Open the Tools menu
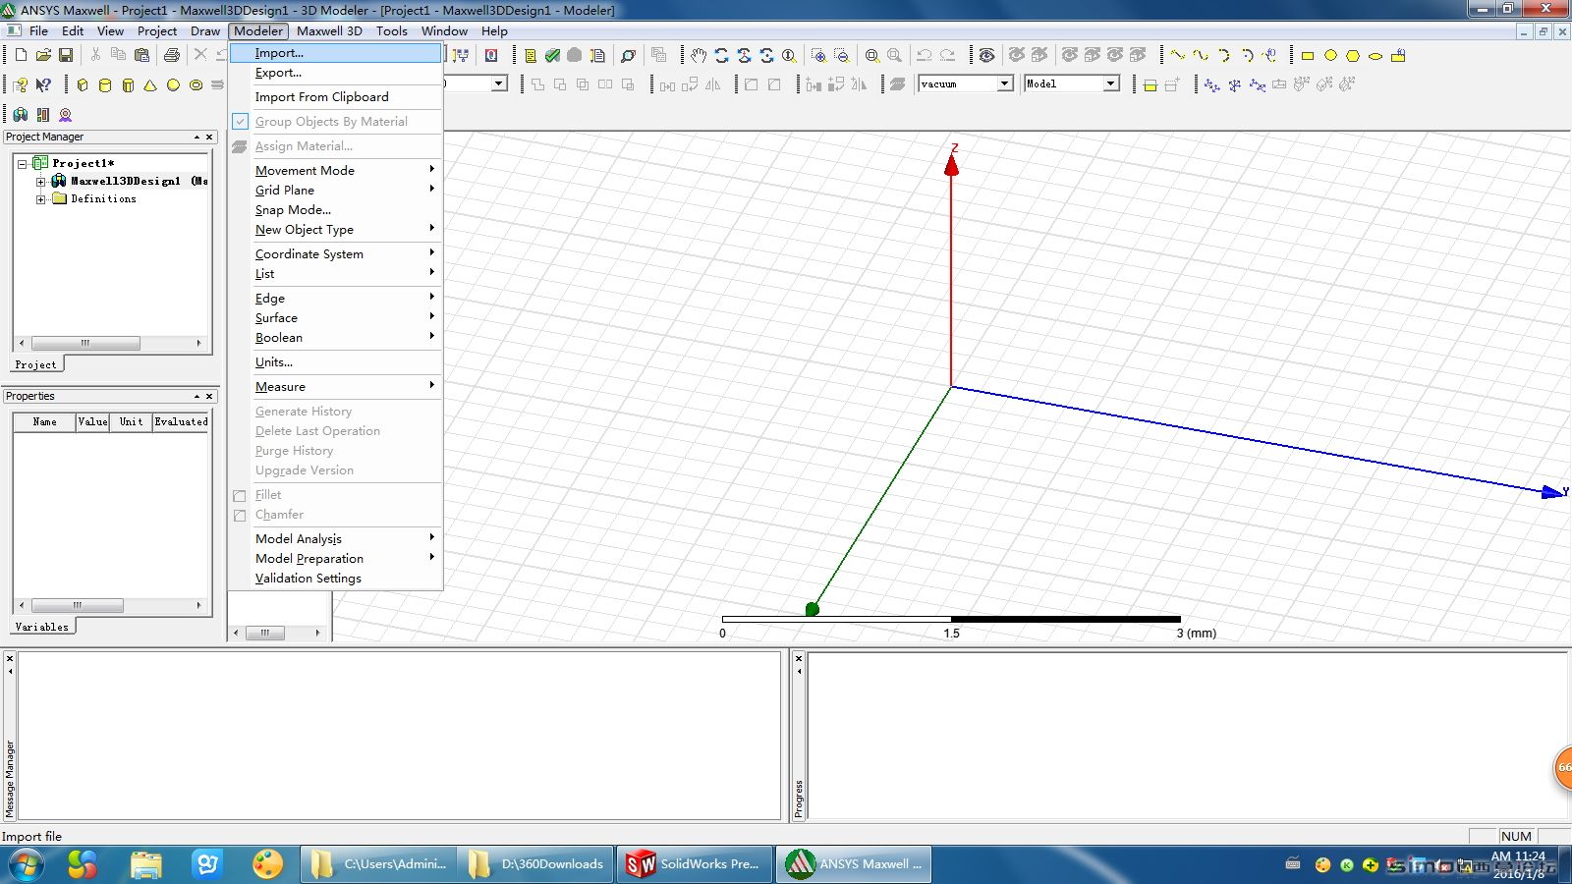1572x884 pixels. pyautogui.click(x=391, y=30)
